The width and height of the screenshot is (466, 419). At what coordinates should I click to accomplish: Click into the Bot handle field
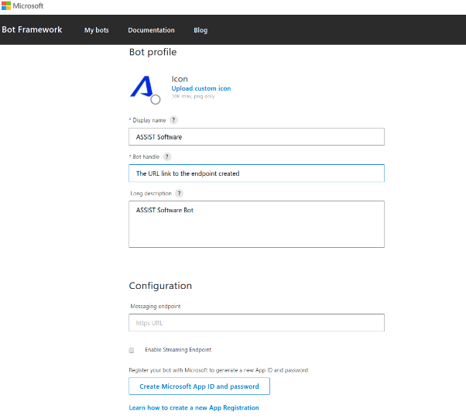pos(256,173)
